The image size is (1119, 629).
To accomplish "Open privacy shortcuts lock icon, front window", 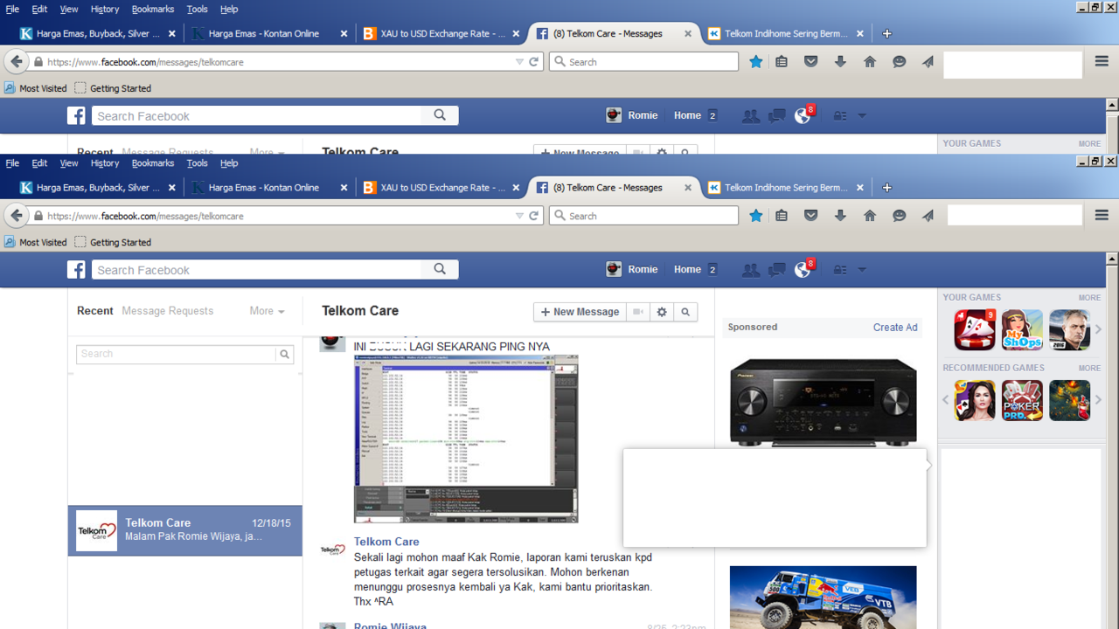I will tap(839, 270).
